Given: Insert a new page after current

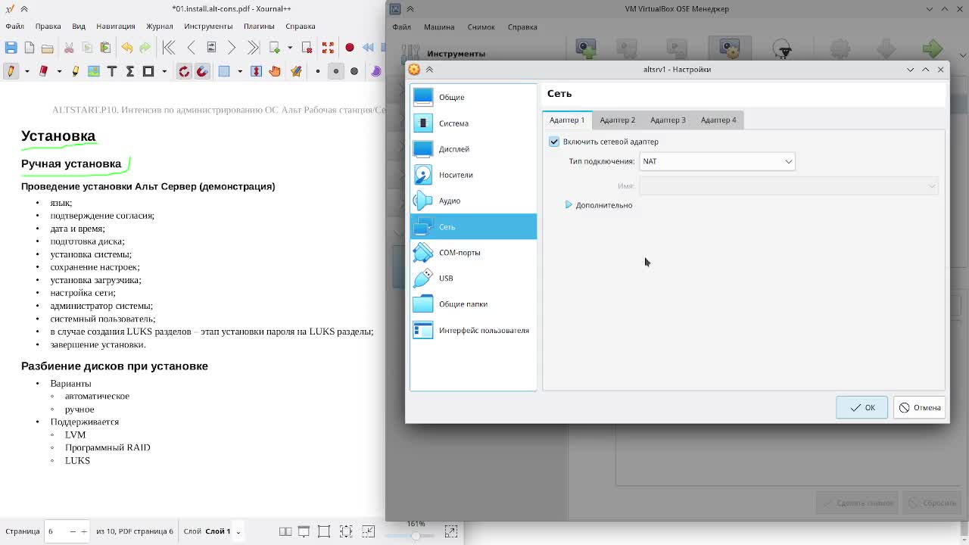Looking at the screenshot, I should (x=275, y=48).
